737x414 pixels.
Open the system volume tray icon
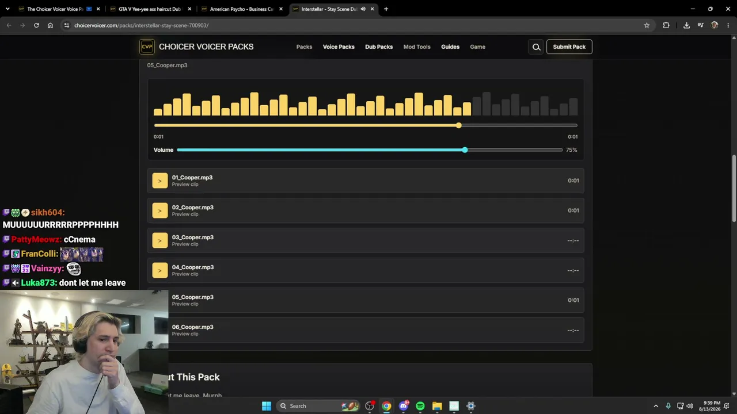[690, 406]
